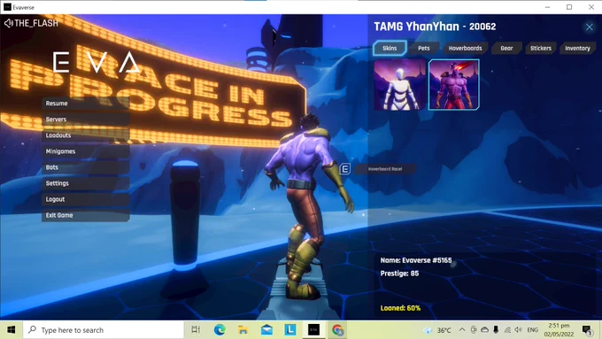Open File Explorer from the taskbar
The height and width of the screenshot is (339, 602).
tap(243, 330)
